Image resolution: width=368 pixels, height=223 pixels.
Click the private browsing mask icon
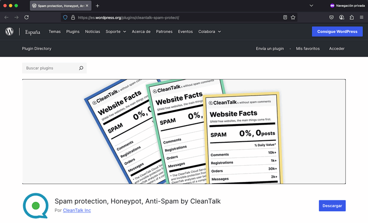(332, 6)
